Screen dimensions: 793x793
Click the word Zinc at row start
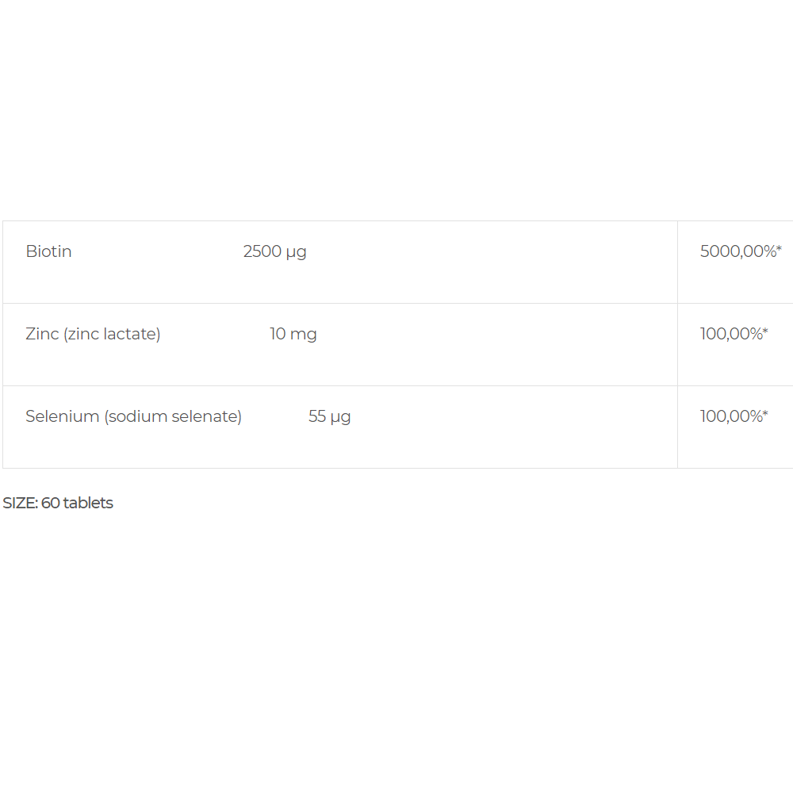(x=43, y=334)
